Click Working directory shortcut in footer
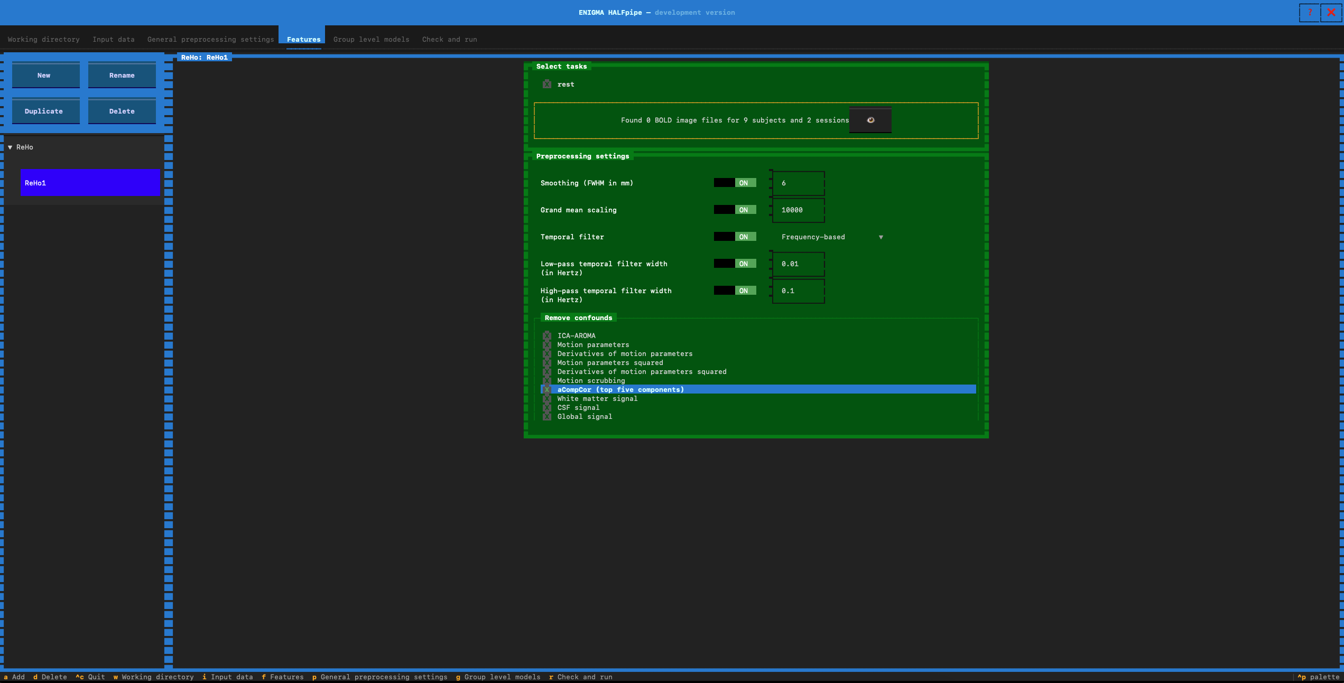Image resolution: width=1344 pixels, height=683 pixels. click(x=153, y=677)
